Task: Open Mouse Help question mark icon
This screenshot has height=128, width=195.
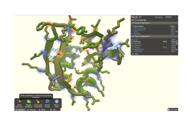Action: [57, 102]
